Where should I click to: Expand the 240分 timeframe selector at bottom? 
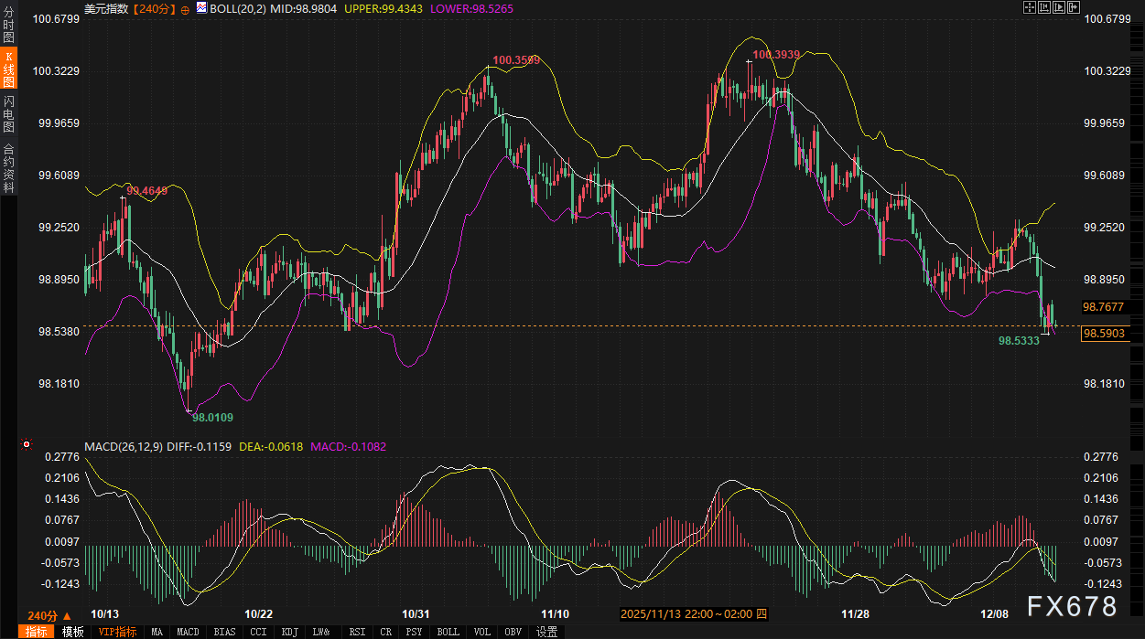pos(42,615)
